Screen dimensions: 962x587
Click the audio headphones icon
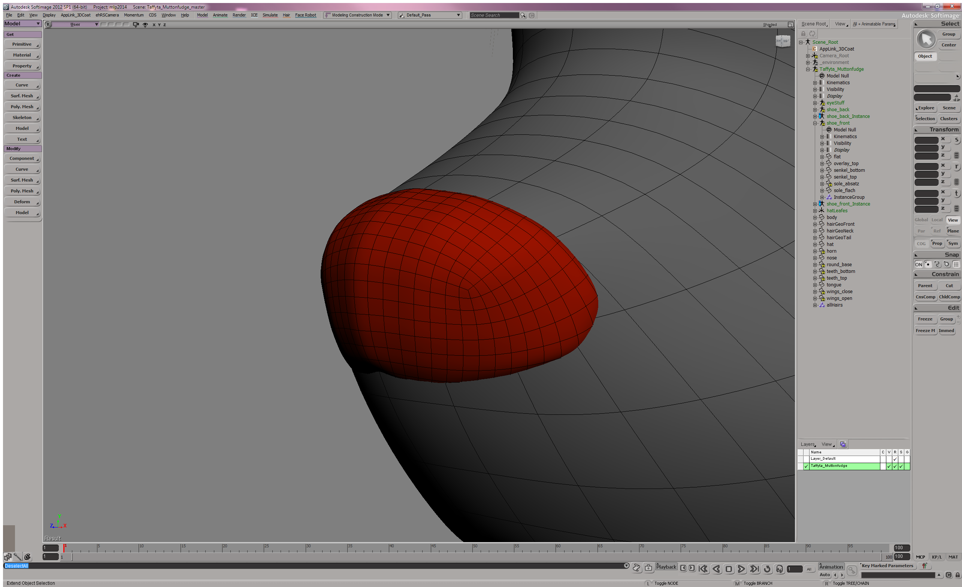click(x=780, y=569)
